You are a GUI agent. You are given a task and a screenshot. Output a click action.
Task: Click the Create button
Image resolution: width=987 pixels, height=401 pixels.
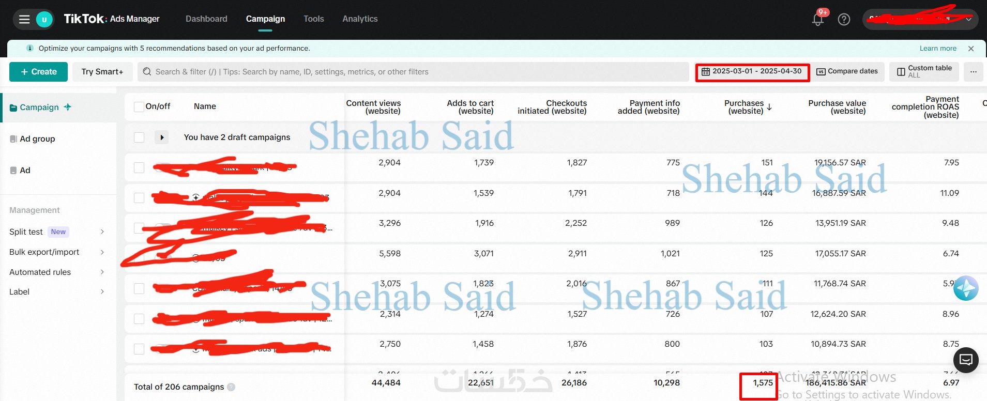(x=39, y=72)
